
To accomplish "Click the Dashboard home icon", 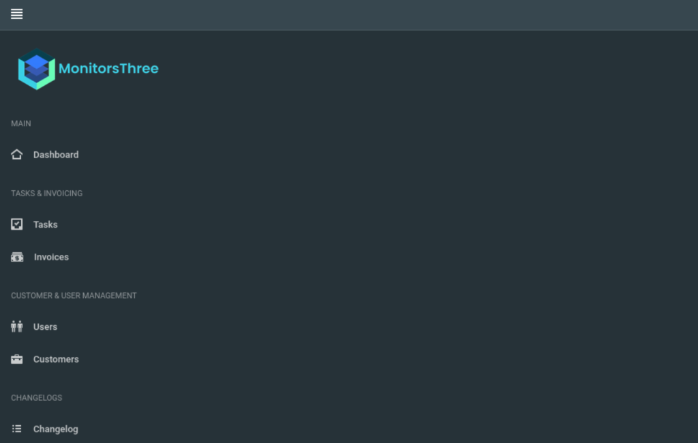I will click(17, 155).
